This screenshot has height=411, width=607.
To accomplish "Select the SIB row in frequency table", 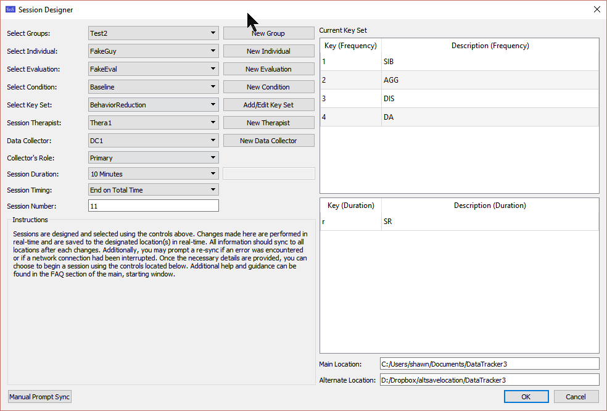I will tap(459, 62).
